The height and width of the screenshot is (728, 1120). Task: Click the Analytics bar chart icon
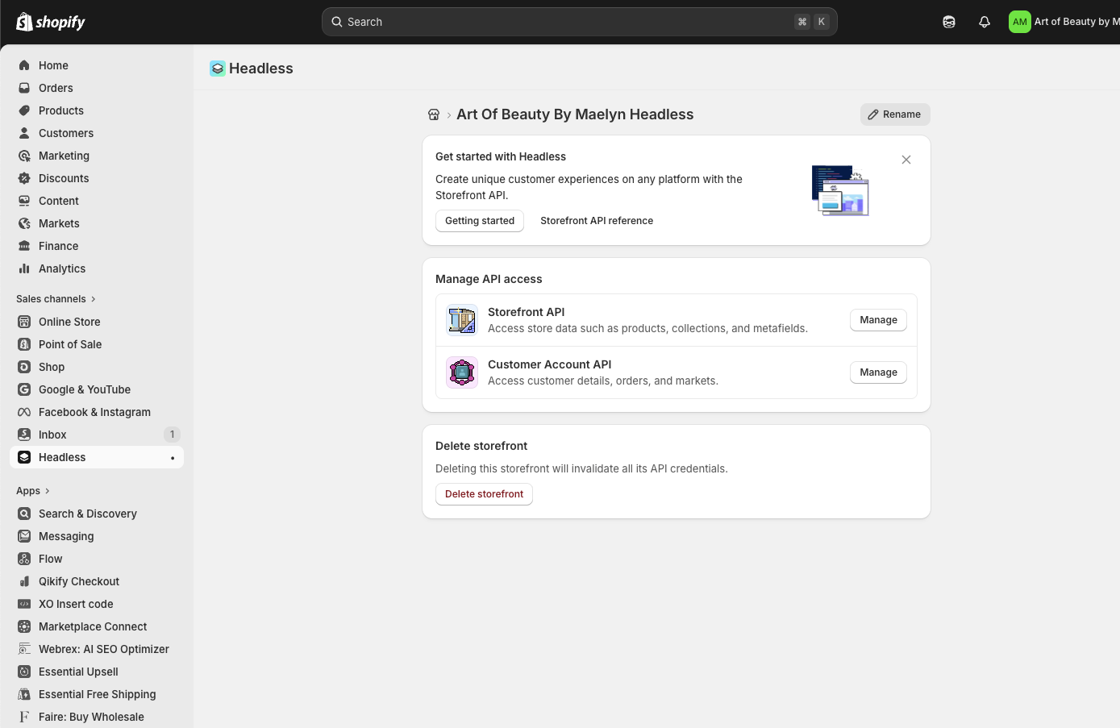pos(24,268)
